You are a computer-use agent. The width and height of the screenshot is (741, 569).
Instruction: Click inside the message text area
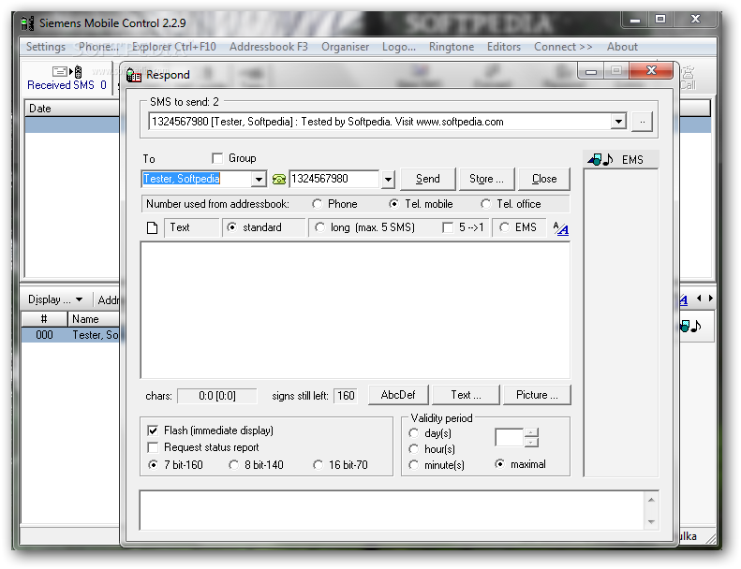point(355,310)
